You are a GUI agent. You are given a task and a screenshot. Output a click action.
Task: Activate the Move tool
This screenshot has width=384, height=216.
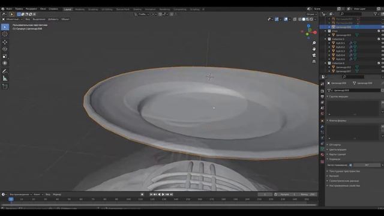5,42
